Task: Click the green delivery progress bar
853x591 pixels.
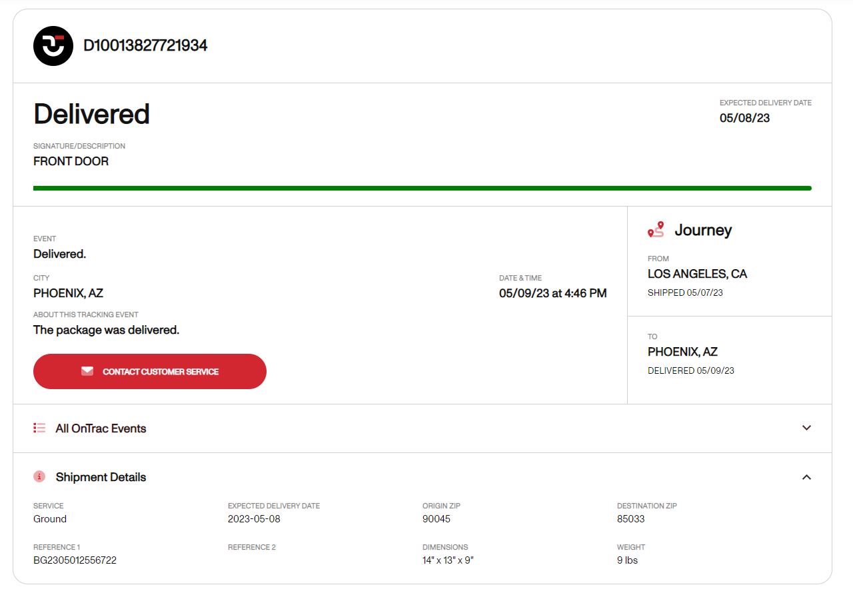Action: [x=423, y=189]
